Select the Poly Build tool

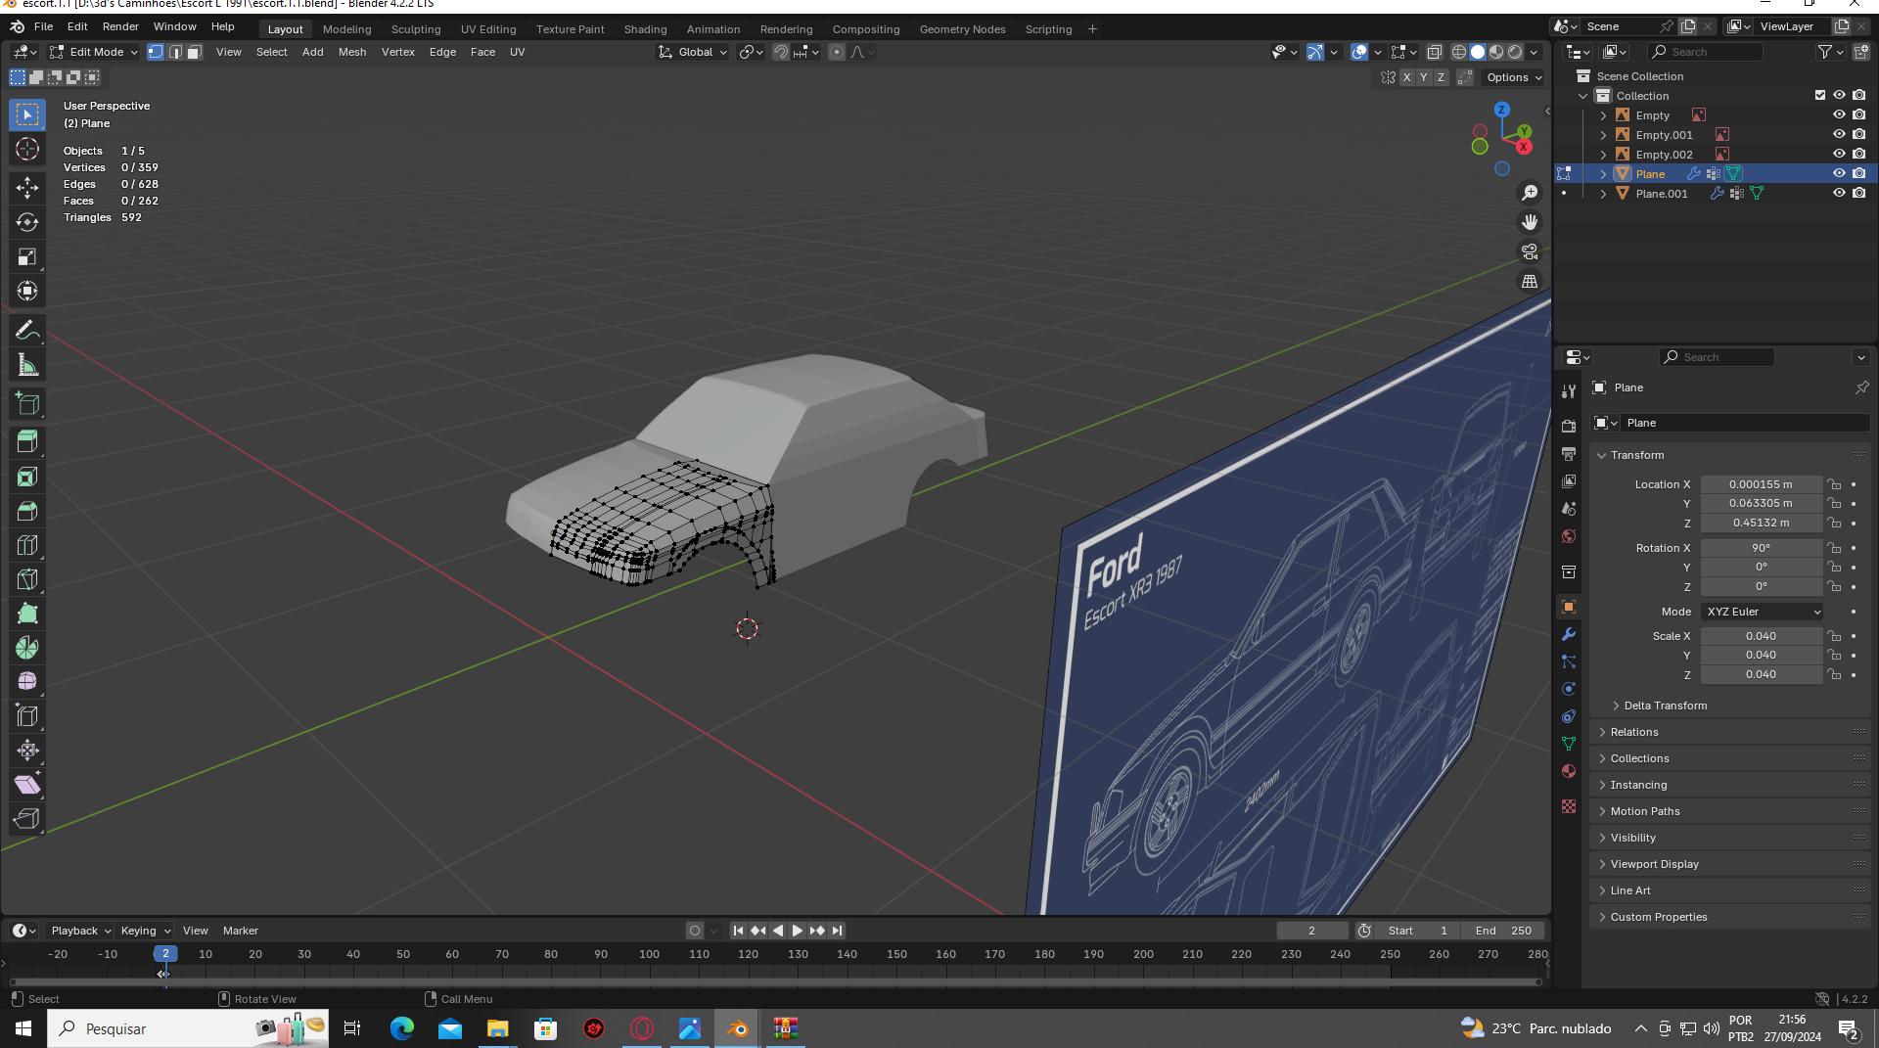click(27, 614)
